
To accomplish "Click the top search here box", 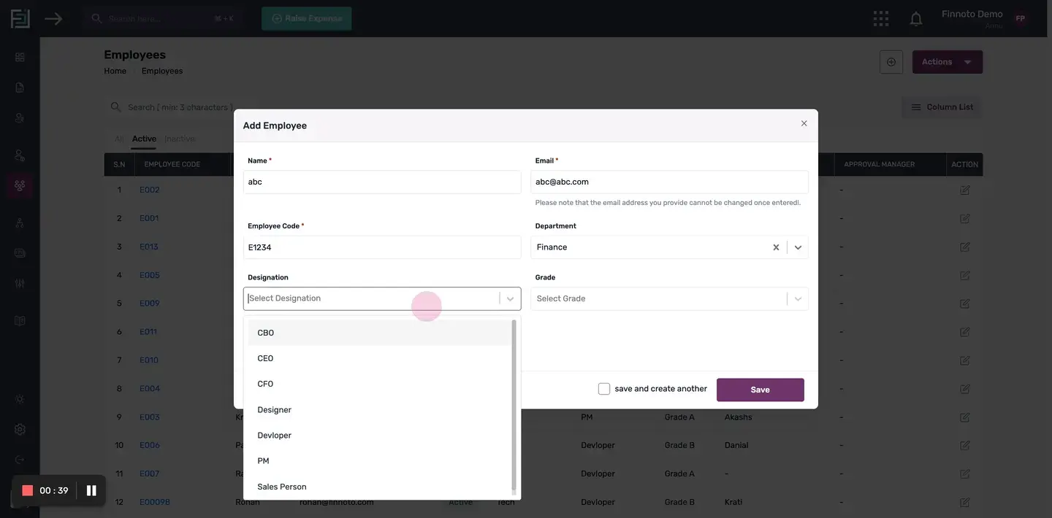I will [162, 18].
